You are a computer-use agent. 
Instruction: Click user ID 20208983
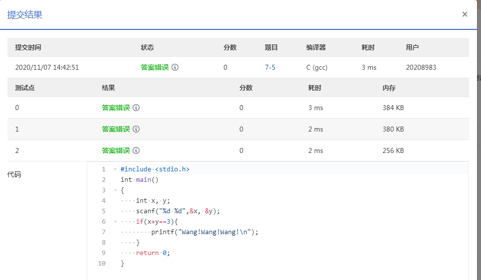point(421,67)
